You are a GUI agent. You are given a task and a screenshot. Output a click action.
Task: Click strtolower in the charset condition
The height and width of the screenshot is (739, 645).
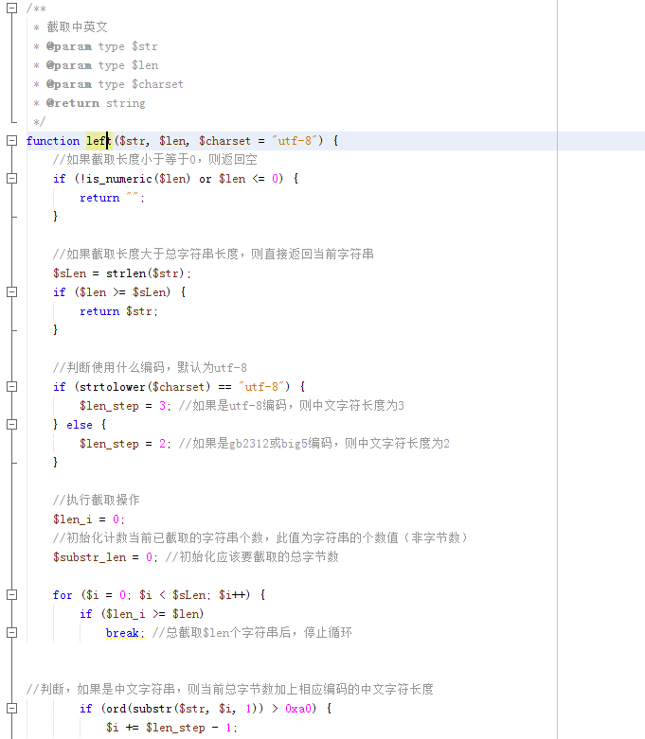(113, 387)
